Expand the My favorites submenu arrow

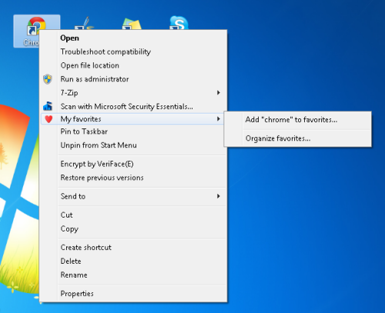219,119
